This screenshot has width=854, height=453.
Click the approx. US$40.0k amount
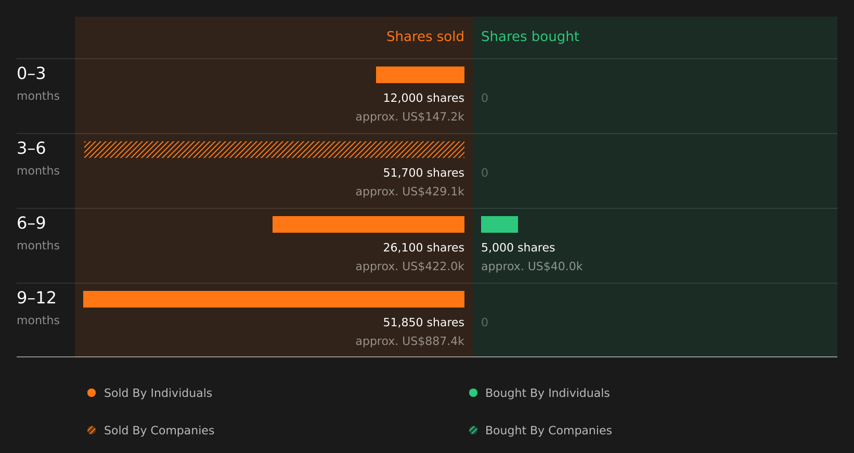(532, 267)
